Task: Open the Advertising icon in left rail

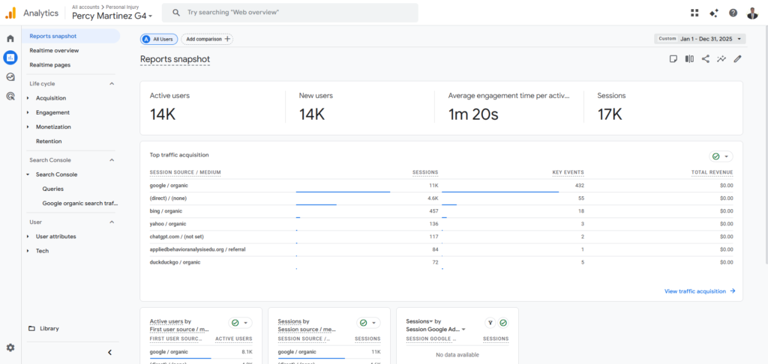Action: pyautogui.click(x=10, y=96)
